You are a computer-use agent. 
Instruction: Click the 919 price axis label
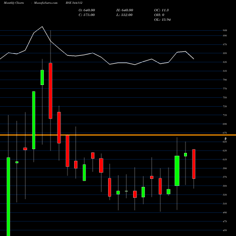(x=225, y=30)
